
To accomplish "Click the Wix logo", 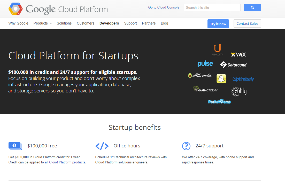I will 238,54.
